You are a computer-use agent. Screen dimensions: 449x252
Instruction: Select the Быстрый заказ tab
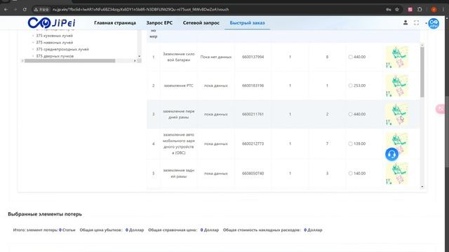pos(247,23)
